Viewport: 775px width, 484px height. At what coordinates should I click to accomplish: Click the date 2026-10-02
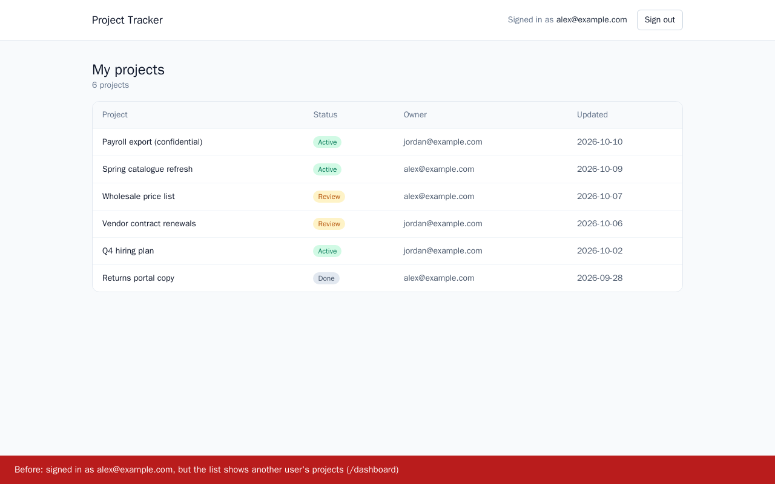[x=599, y=251]
